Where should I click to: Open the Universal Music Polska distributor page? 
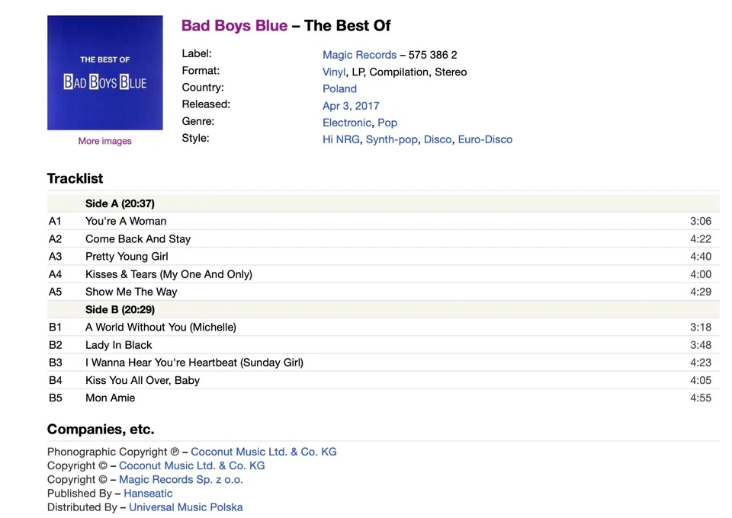click(186, 507)
